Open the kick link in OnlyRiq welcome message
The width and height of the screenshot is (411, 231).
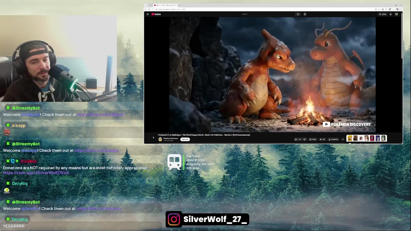[99, 209]
